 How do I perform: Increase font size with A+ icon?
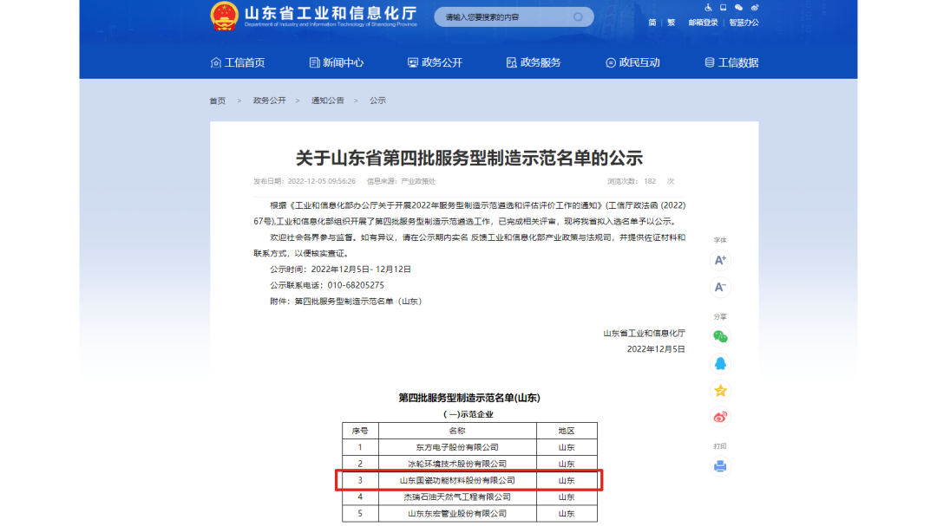pyautogui.click(x=720, y=260)
